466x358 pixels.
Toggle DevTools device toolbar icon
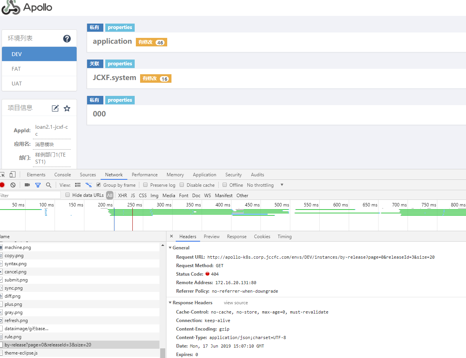click(13, 175)
